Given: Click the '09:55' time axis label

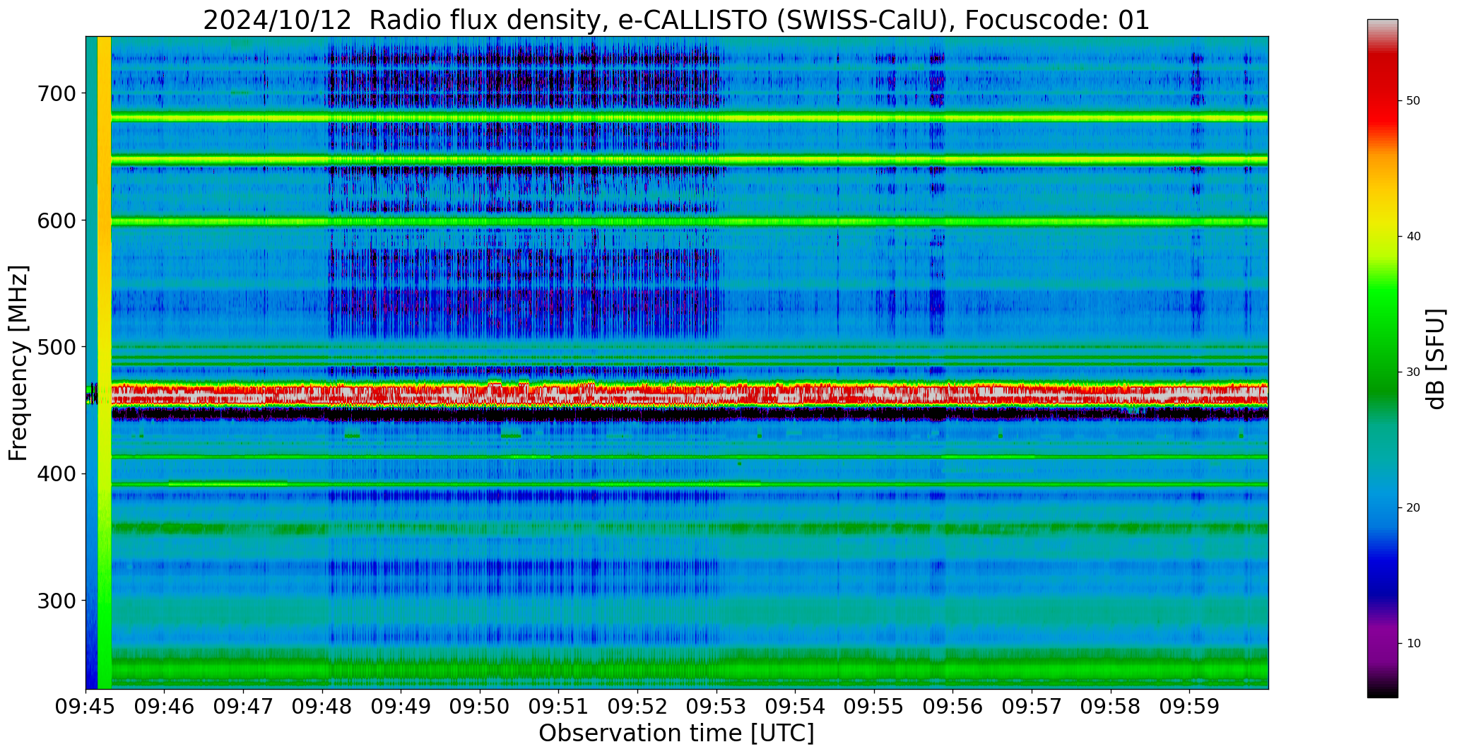Looking at the screenshot, I should click(874, 707).
